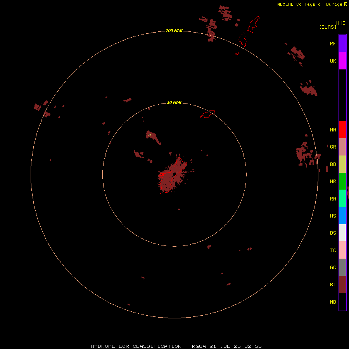Click the DS white legend swatch
Viewport: 349px width, 349px height.
point(342,233)
